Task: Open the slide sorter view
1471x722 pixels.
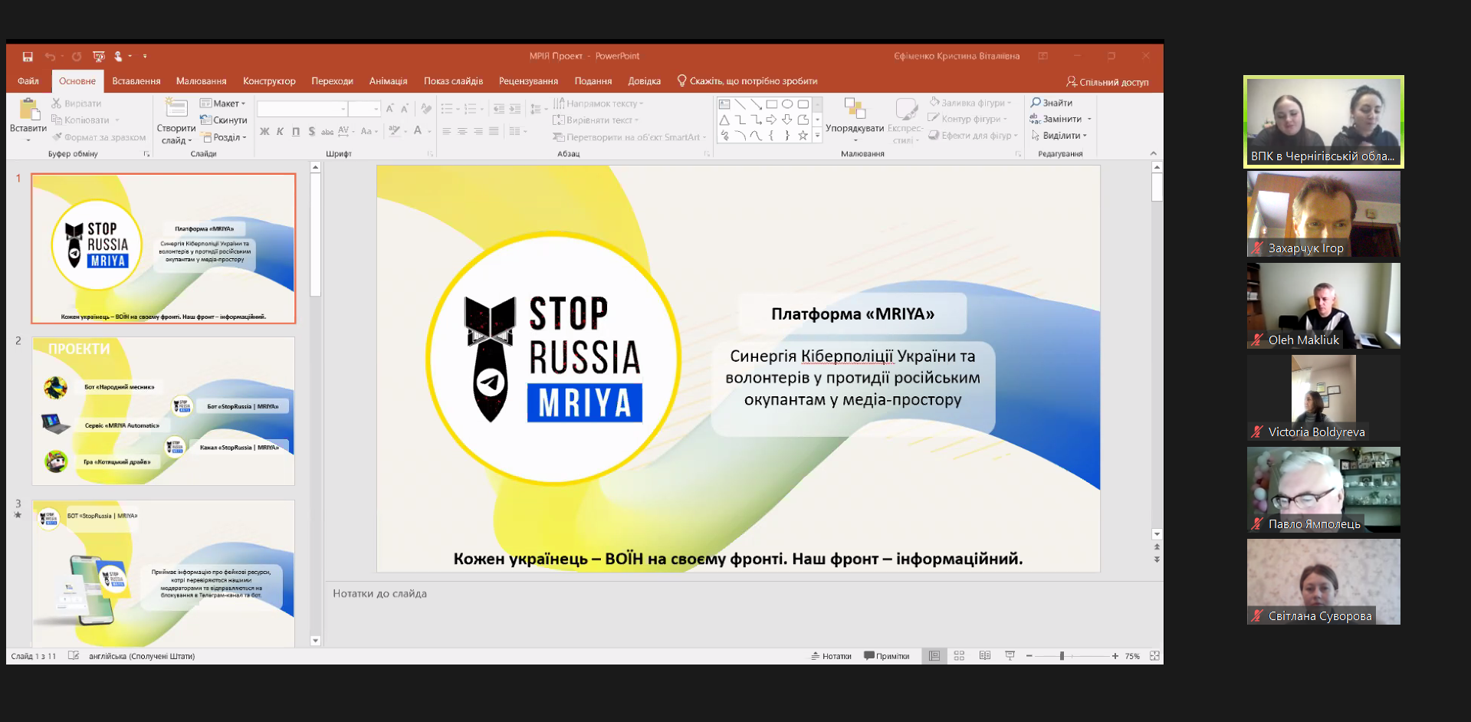Action: pyautogui.click(x=959, y=656)
